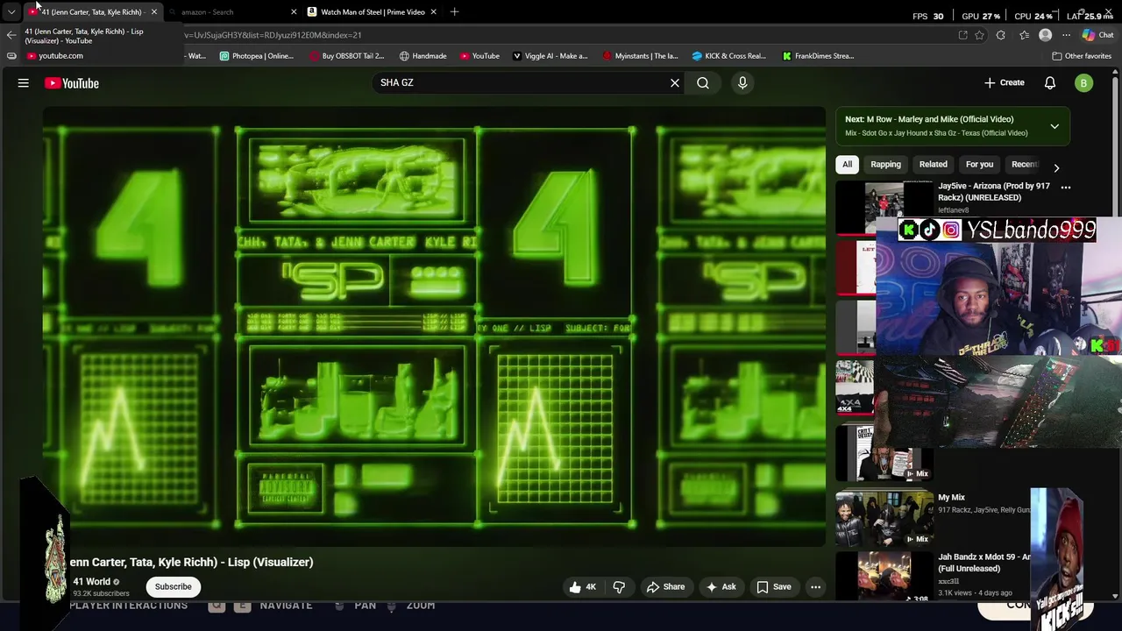Select the Recently uploaded filter chip
This screenshot has height=631, width=1122.
pos(1024,165)
